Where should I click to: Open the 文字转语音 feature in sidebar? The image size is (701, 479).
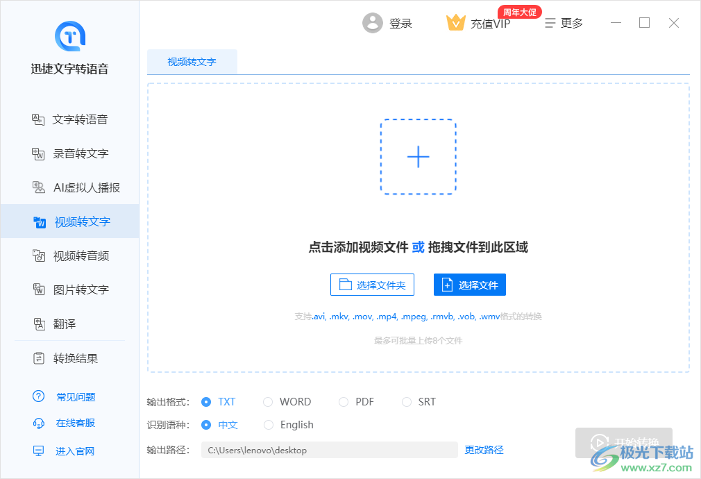78,119
